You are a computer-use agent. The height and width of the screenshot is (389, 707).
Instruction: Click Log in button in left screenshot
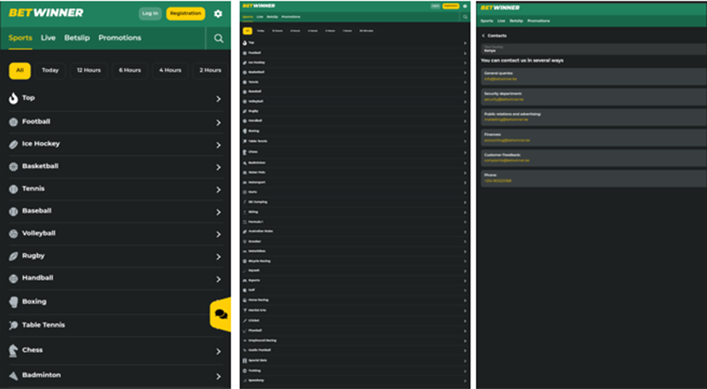[x=150, y=14]
